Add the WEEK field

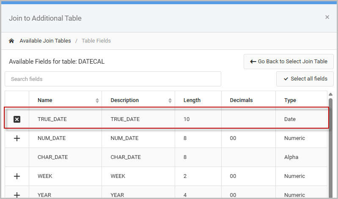coord(17,176)
